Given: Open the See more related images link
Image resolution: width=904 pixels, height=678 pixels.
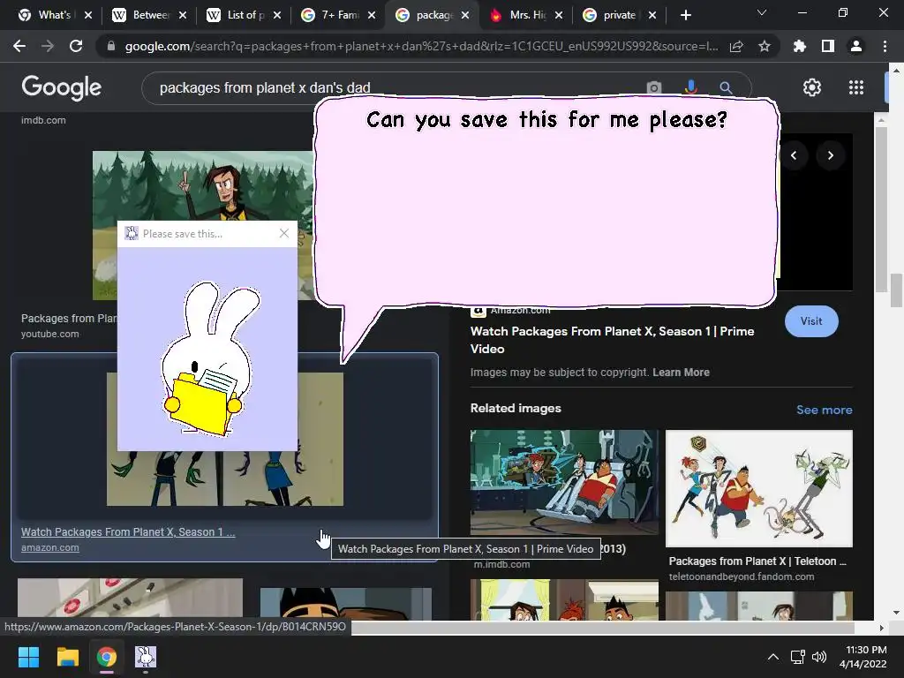Looking at the screenshot, I should click(824, 410).
